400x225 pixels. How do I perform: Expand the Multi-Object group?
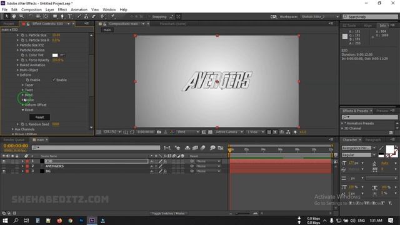tap(18, 70)
